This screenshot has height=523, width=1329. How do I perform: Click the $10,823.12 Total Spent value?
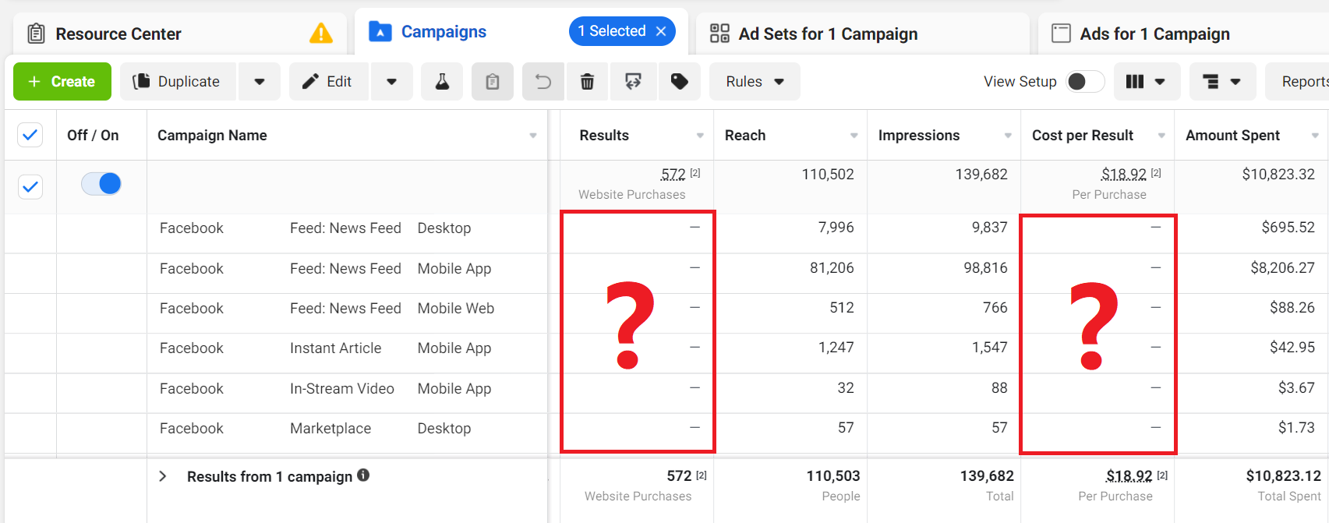pyautogui.click(x=1283, y=476)
